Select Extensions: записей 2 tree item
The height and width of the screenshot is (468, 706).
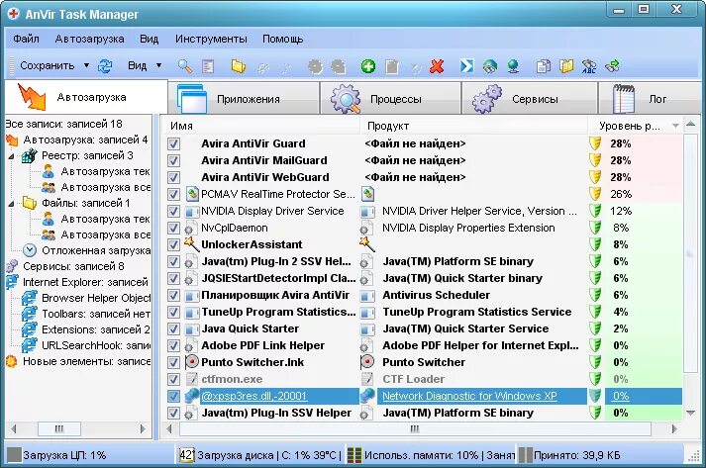click(x=96, y=329)
